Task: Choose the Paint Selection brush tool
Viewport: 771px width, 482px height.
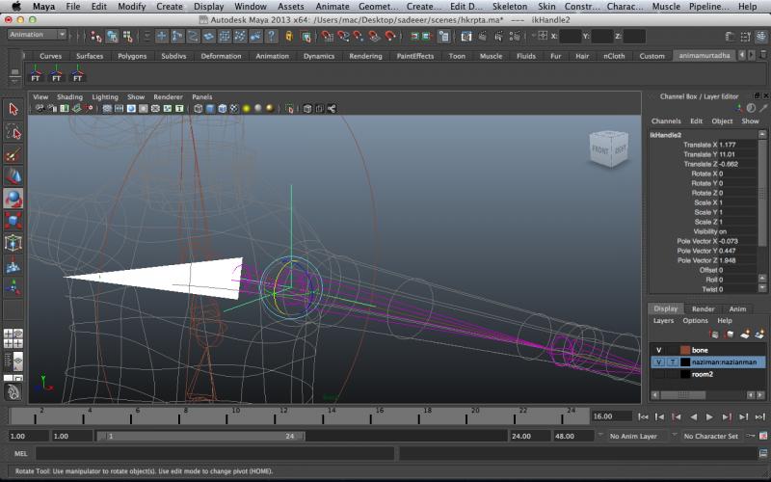Action: click(13, 154)
